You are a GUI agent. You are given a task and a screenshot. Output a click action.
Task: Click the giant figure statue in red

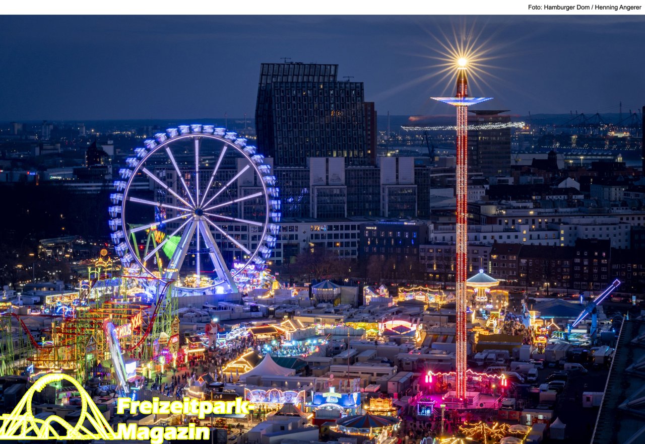click(x=213, y=332)
